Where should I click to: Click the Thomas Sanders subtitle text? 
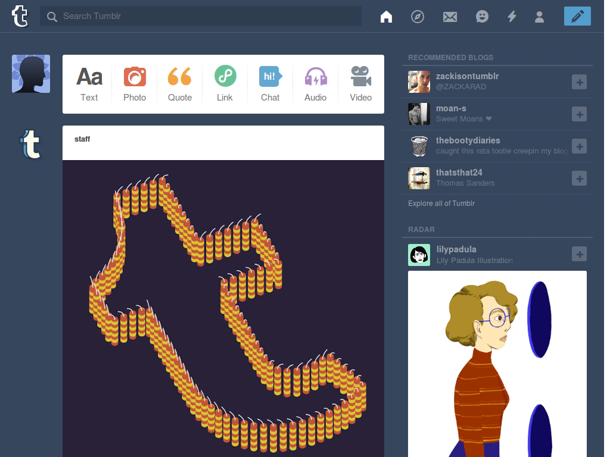(x=465, y=183)
